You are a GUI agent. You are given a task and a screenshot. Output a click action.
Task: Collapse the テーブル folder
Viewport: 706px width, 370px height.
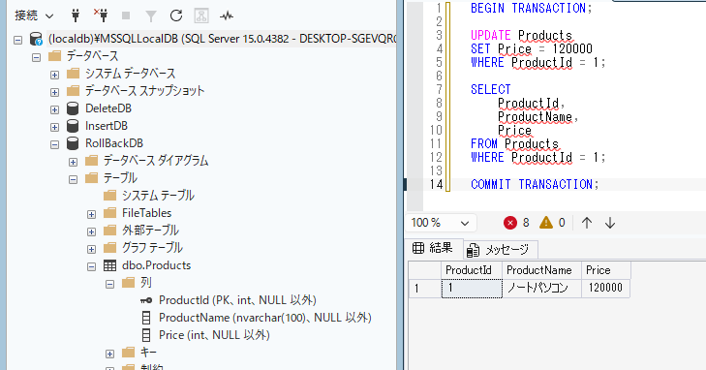click(73, 179)
